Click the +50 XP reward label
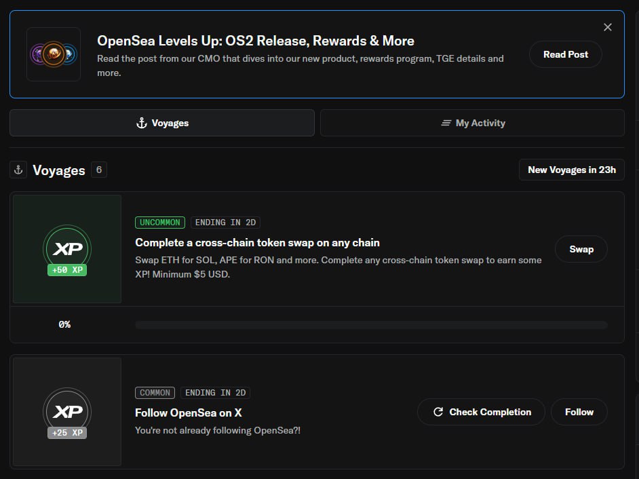639x479 pixels. 67,270
